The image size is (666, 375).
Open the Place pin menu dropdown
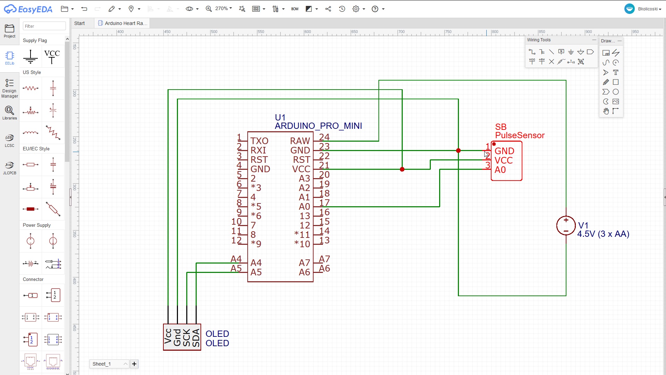point(134,9)
